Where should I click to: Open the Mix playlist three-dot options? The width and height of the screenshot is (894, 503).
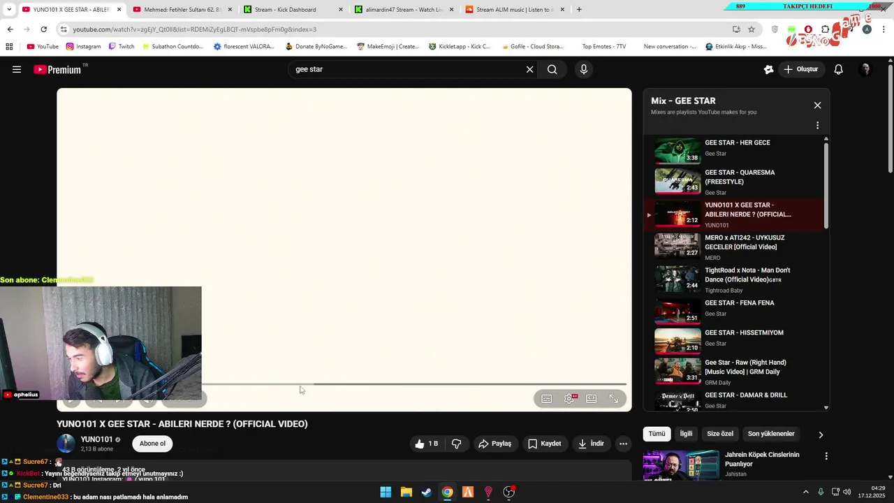(x=817, y=126)
